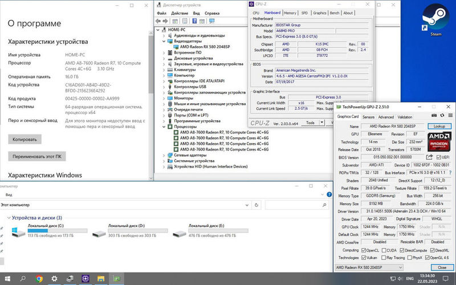Toggle OpenGL 4.6 checkbox
This screenshot has width=456, height=285.
coord(427,258)
